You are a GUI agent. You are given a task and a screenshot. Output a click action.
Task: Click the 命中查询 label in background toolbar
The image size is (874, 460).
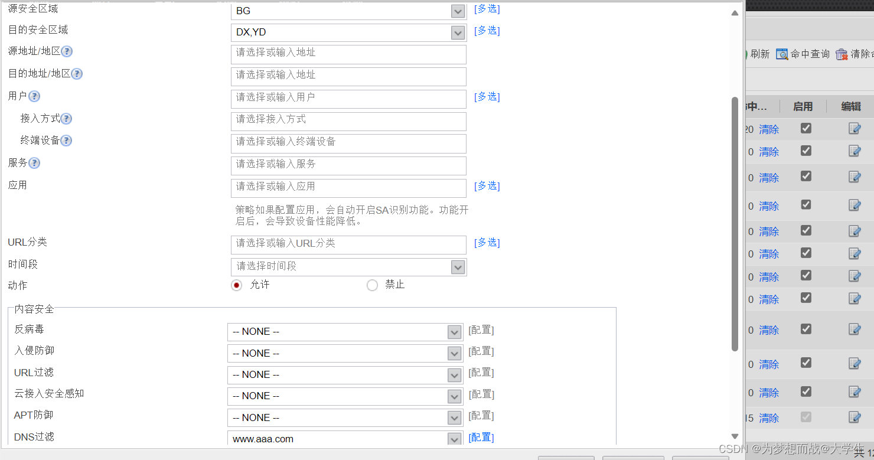(810, 54)
